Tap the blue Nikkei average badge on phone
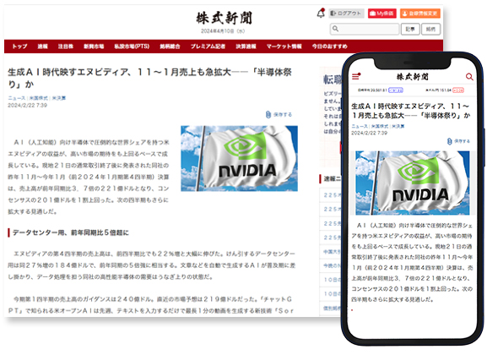The width and height of the screenshot is (498, 355). point(395,90)
